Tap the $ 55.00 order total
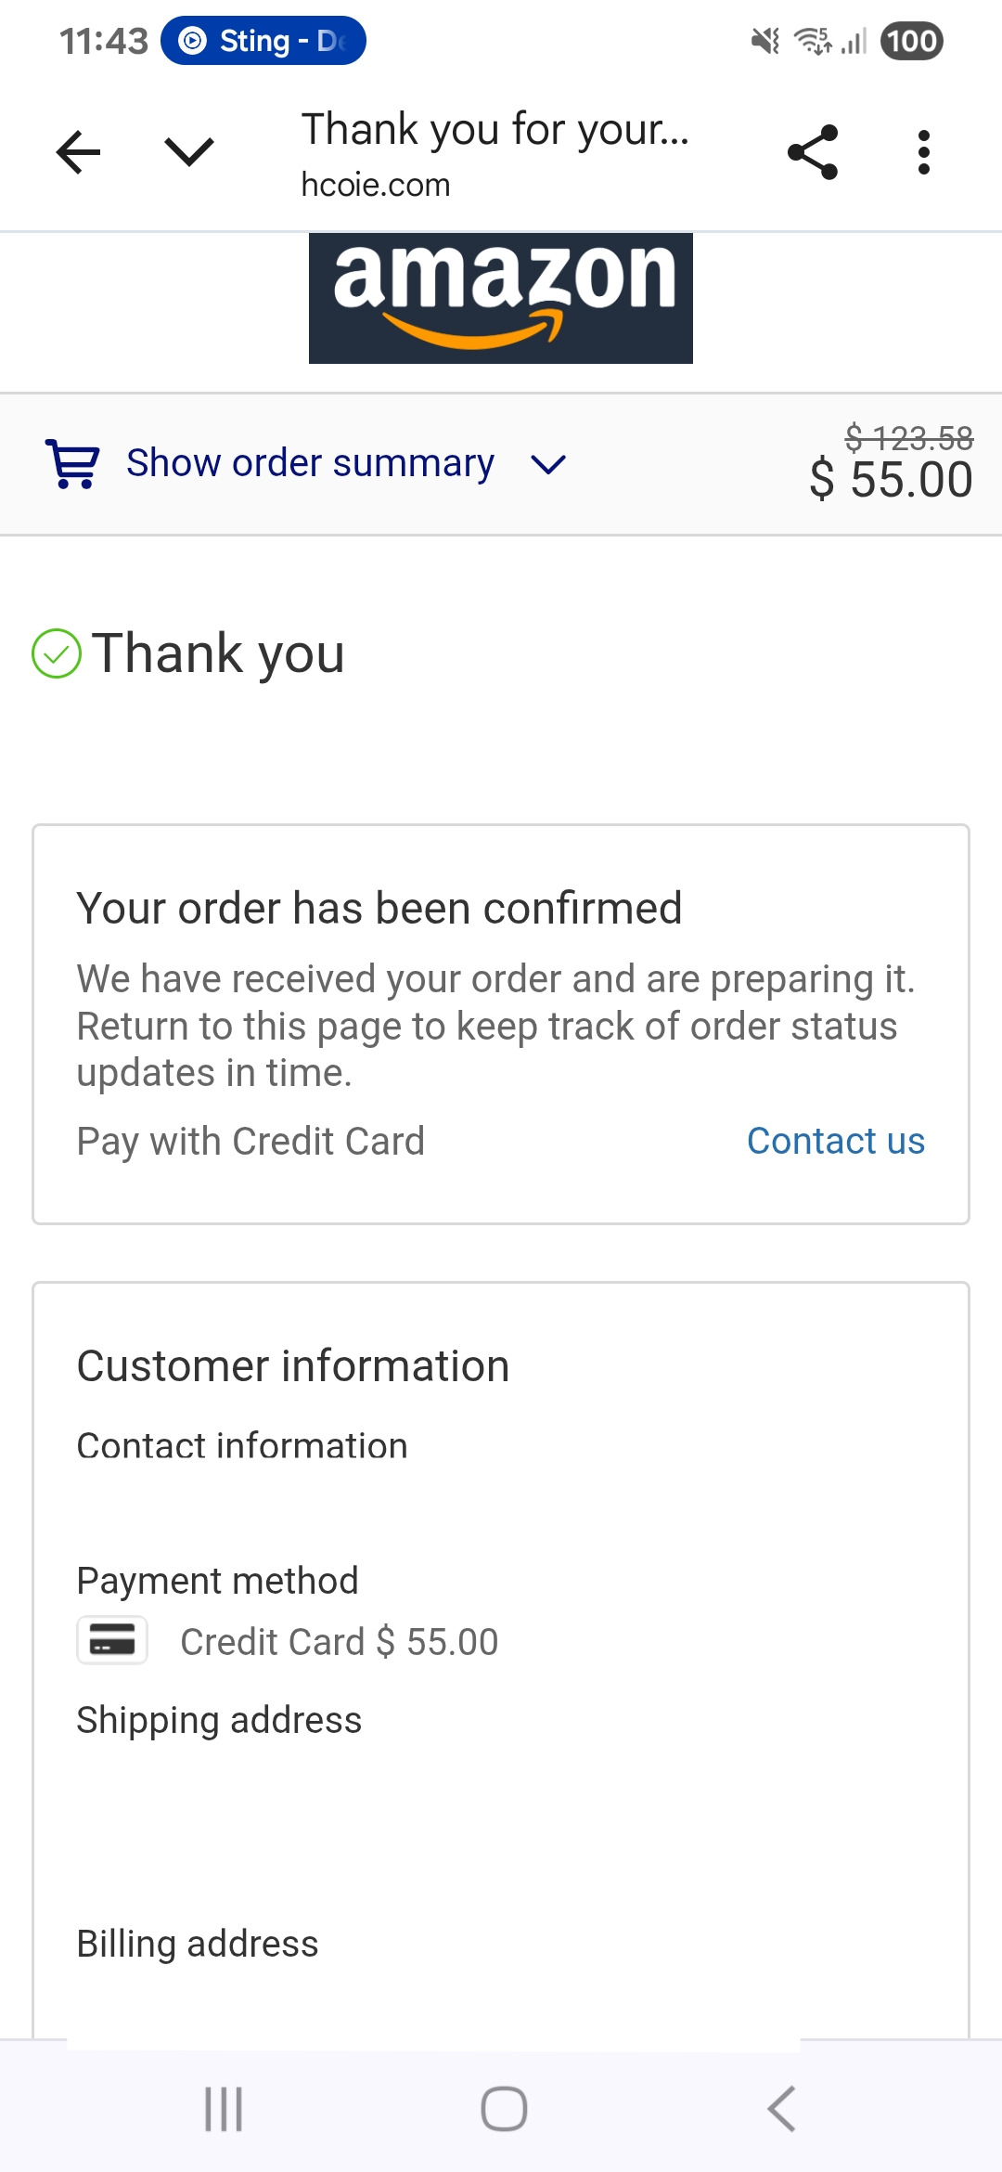 pos(891,480)
